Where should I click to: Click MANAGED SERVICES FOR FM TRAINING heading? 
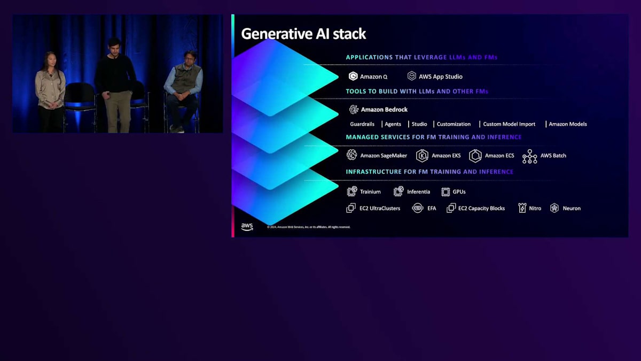(434, 137)
